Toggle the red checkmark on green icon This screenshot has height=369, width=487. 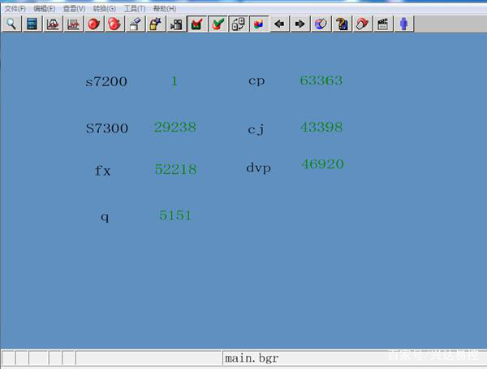[197, 24]
